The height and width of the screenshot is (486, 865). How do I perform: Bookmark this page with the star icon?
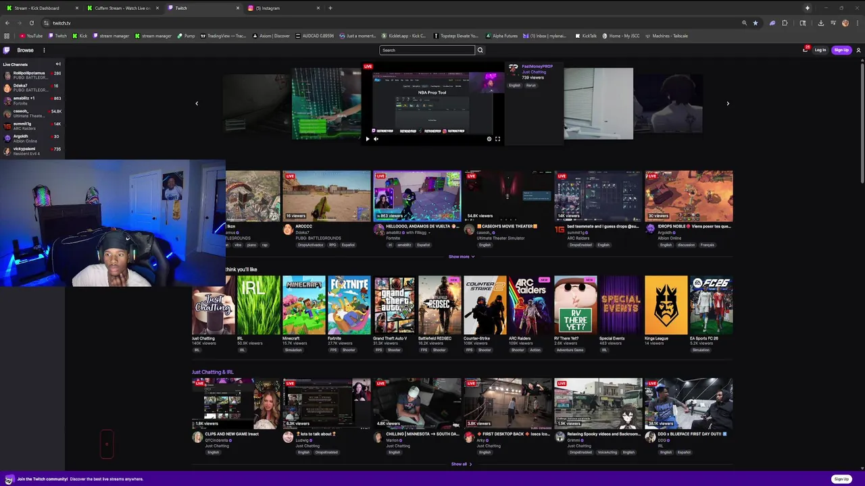pyautogui.click(x=756, y=23)
